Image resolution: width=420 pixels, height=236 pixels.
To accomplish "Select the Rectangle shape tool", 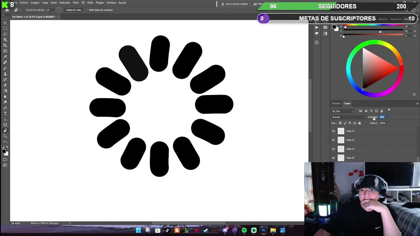I will tap(5, 125).
